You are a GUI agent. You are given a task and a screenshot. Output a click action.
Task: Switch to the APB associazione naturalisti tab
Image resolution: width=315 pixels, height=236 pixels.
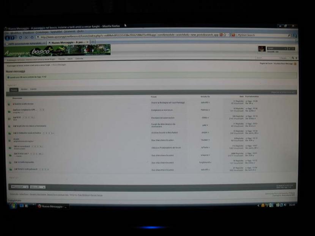click(24, 43)
